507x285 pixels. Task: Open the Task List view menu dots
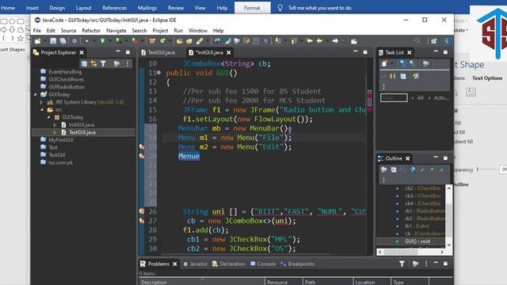383,86
